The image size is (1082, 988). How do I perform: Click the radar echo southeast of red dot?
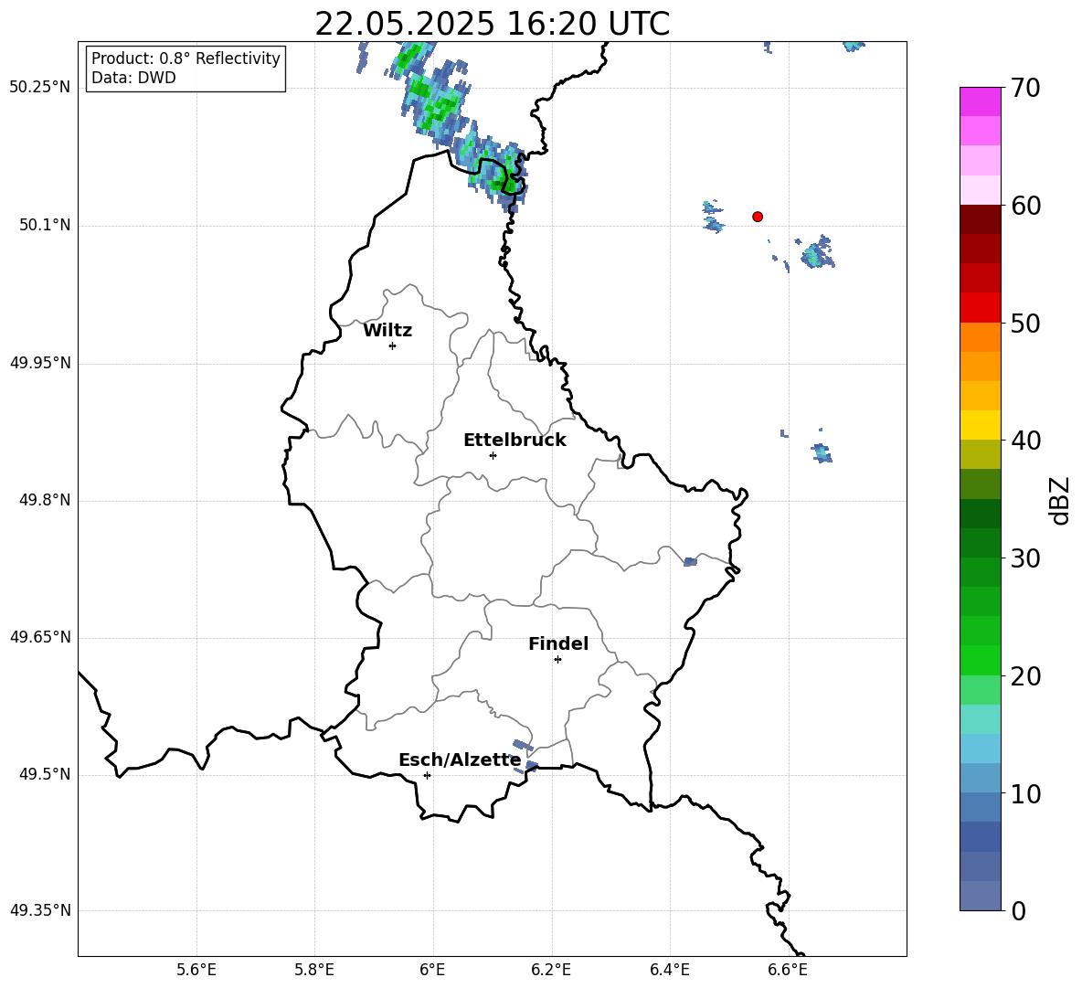pos(818,252)
